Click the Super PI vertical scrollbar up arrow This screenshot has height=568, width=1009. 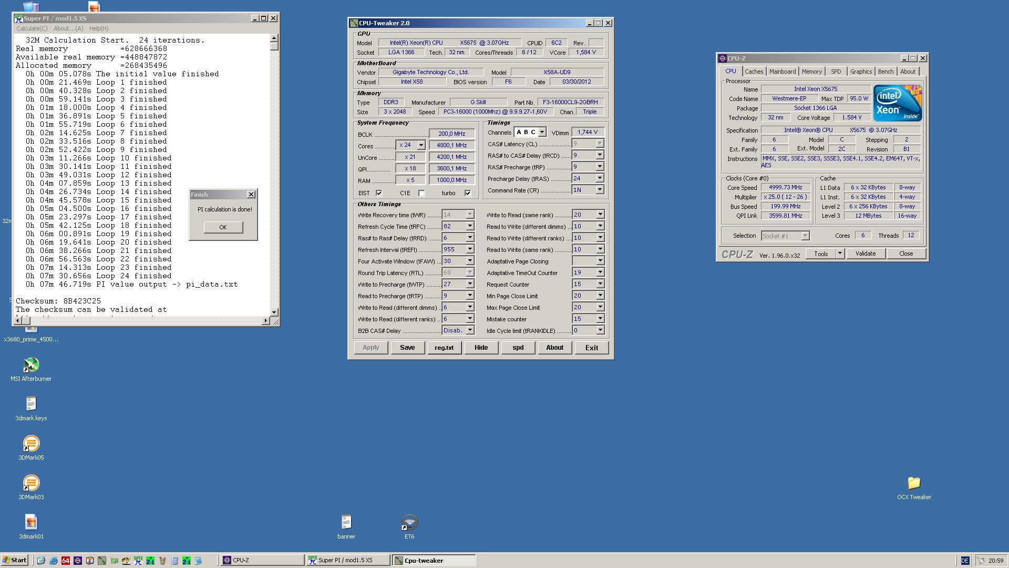click(274, 38)
